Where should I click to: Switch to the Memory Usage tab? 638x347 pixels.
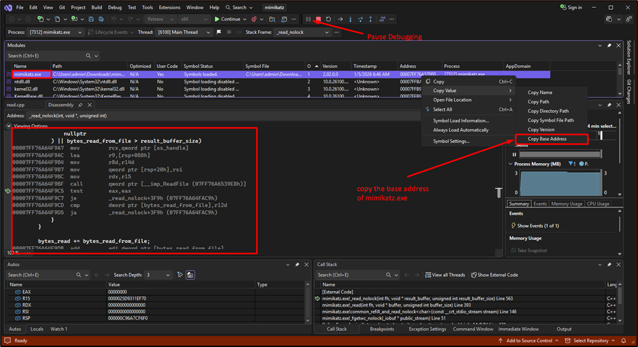(x=567, y=204)
